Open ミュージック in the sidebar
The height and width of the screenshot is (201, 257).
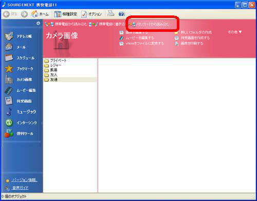(x=21, y=112)
